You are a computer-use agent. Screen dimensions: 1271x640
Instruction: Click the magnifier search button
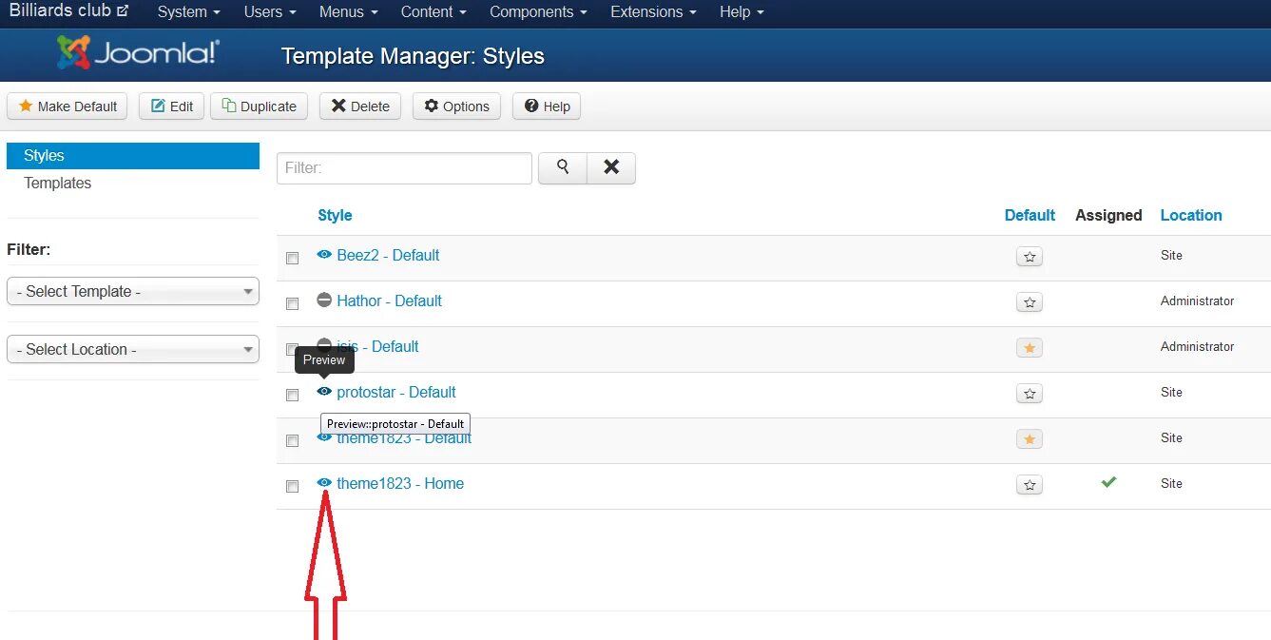(x=563, y=168)
